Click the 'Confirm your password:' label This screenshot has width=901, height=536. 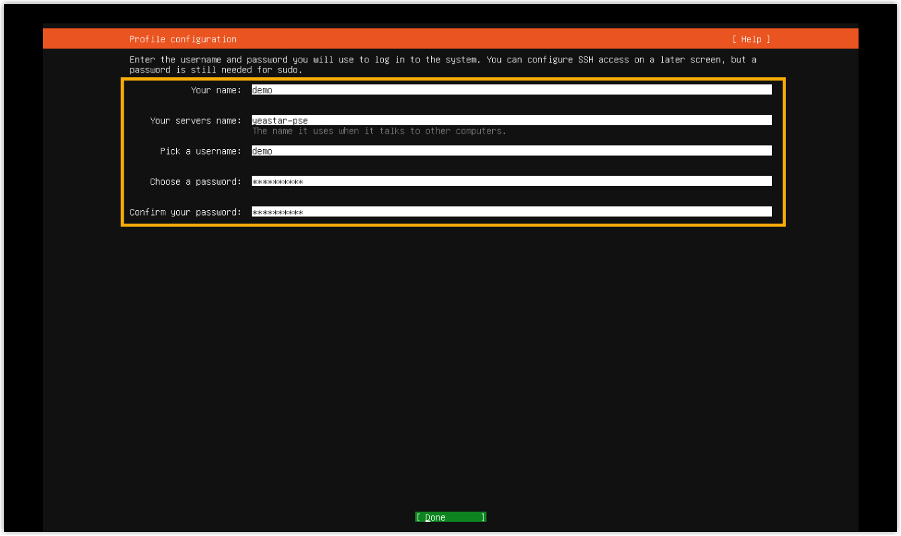[x=185, y=212]
